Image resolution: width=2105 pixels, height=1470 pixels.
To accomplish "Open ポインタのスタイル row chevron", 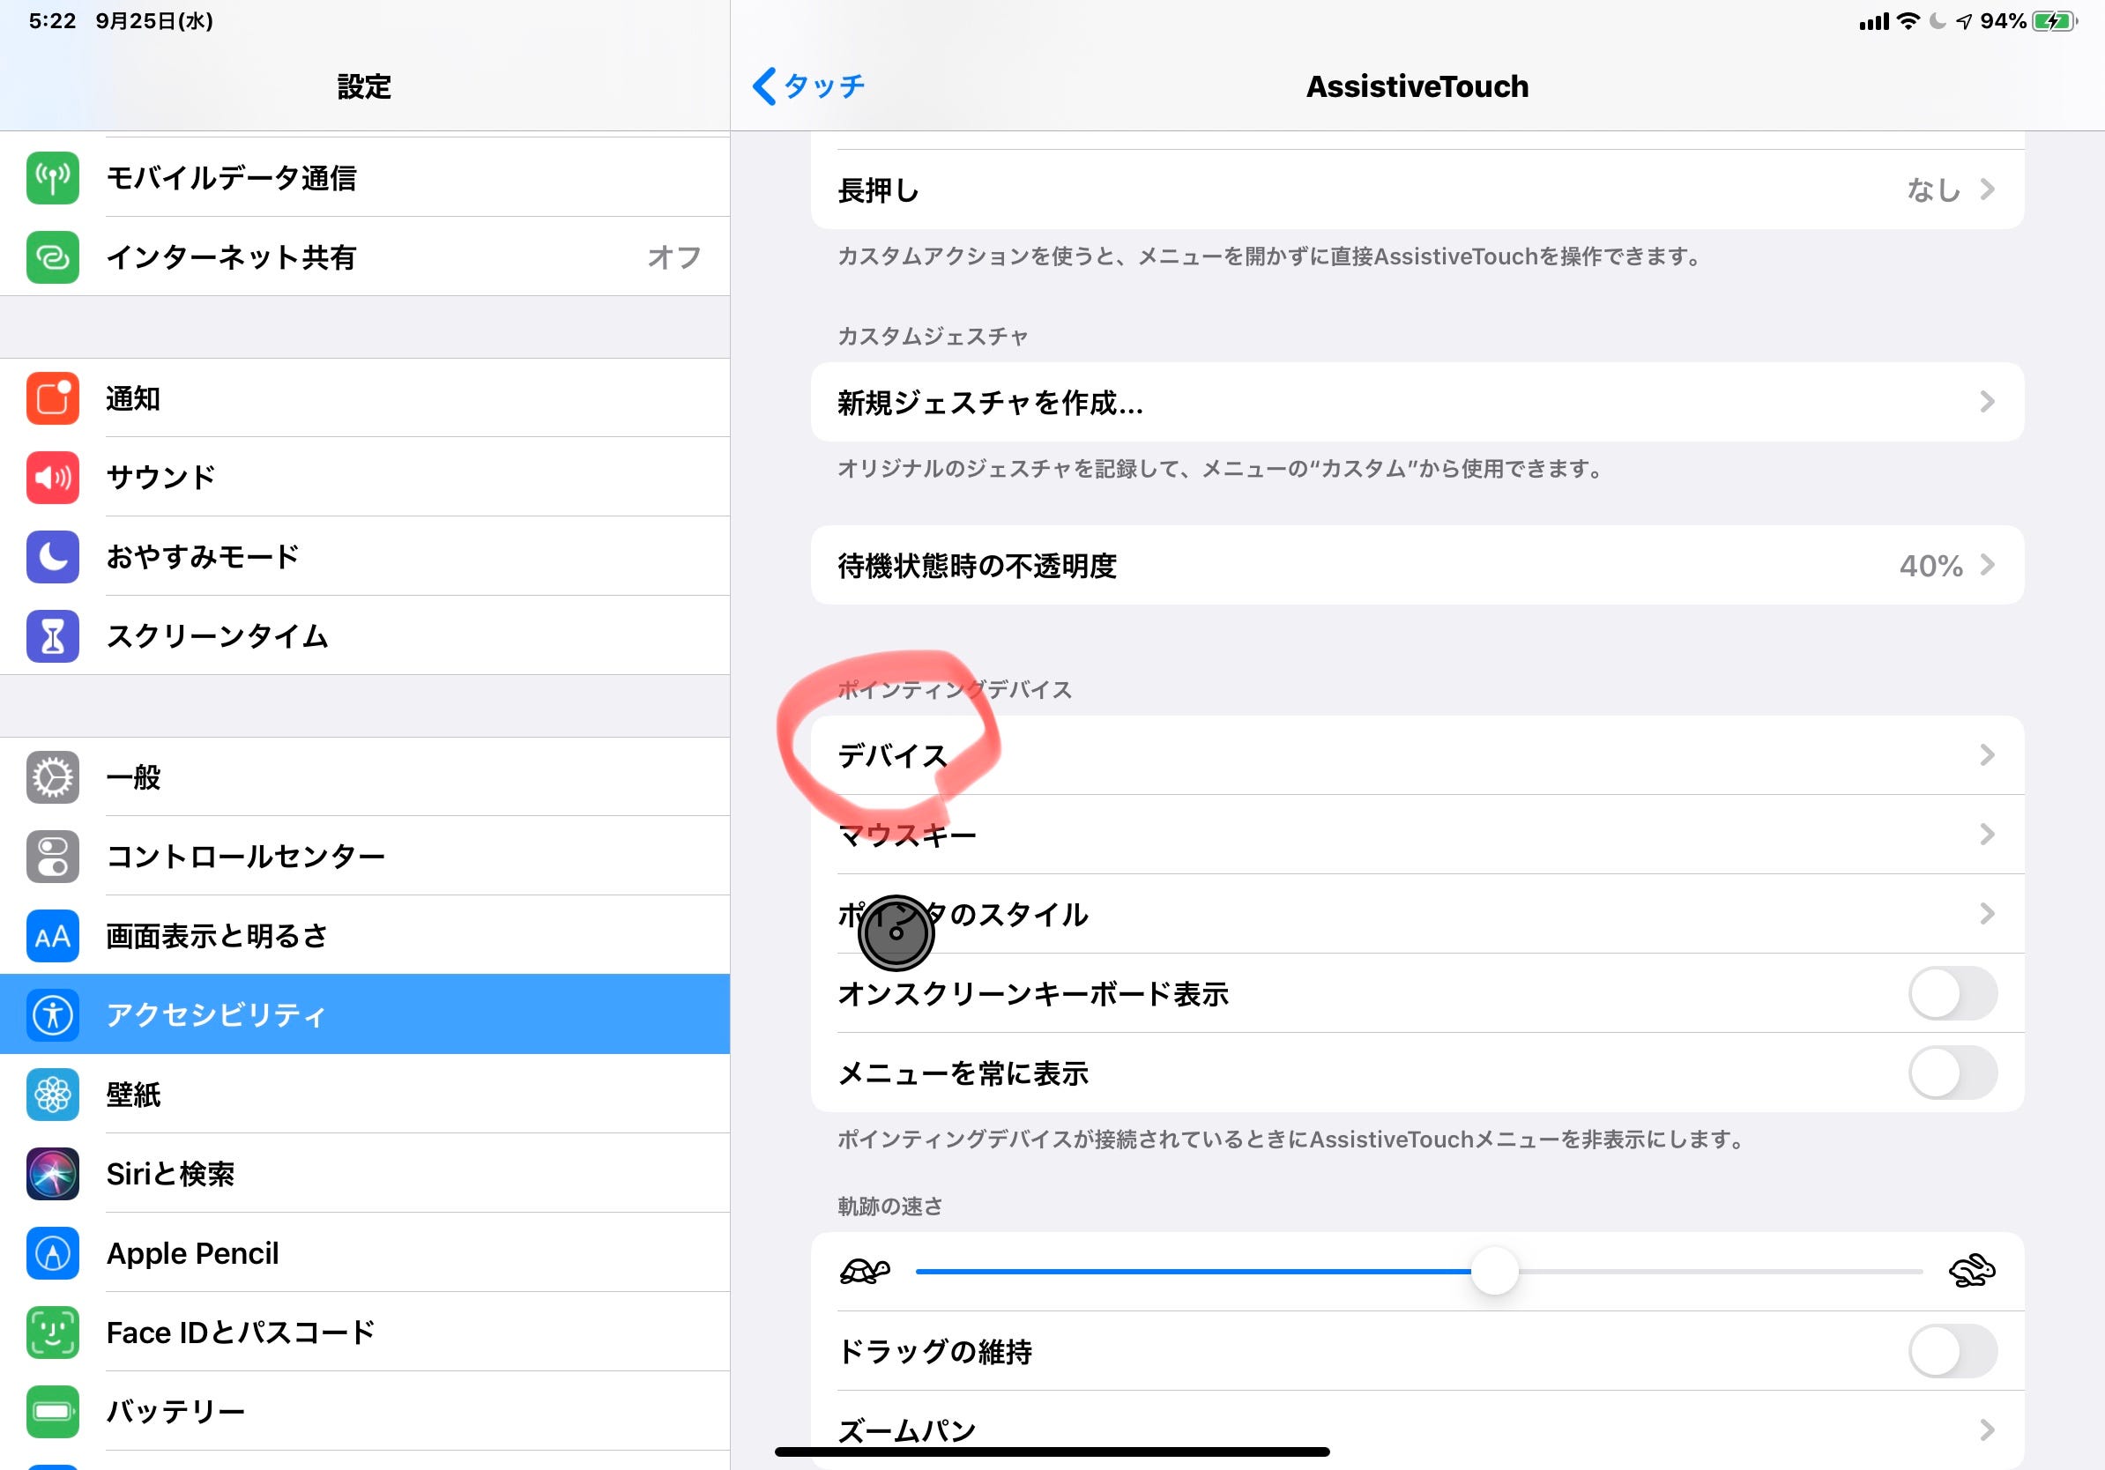I will coord(1987,914).
